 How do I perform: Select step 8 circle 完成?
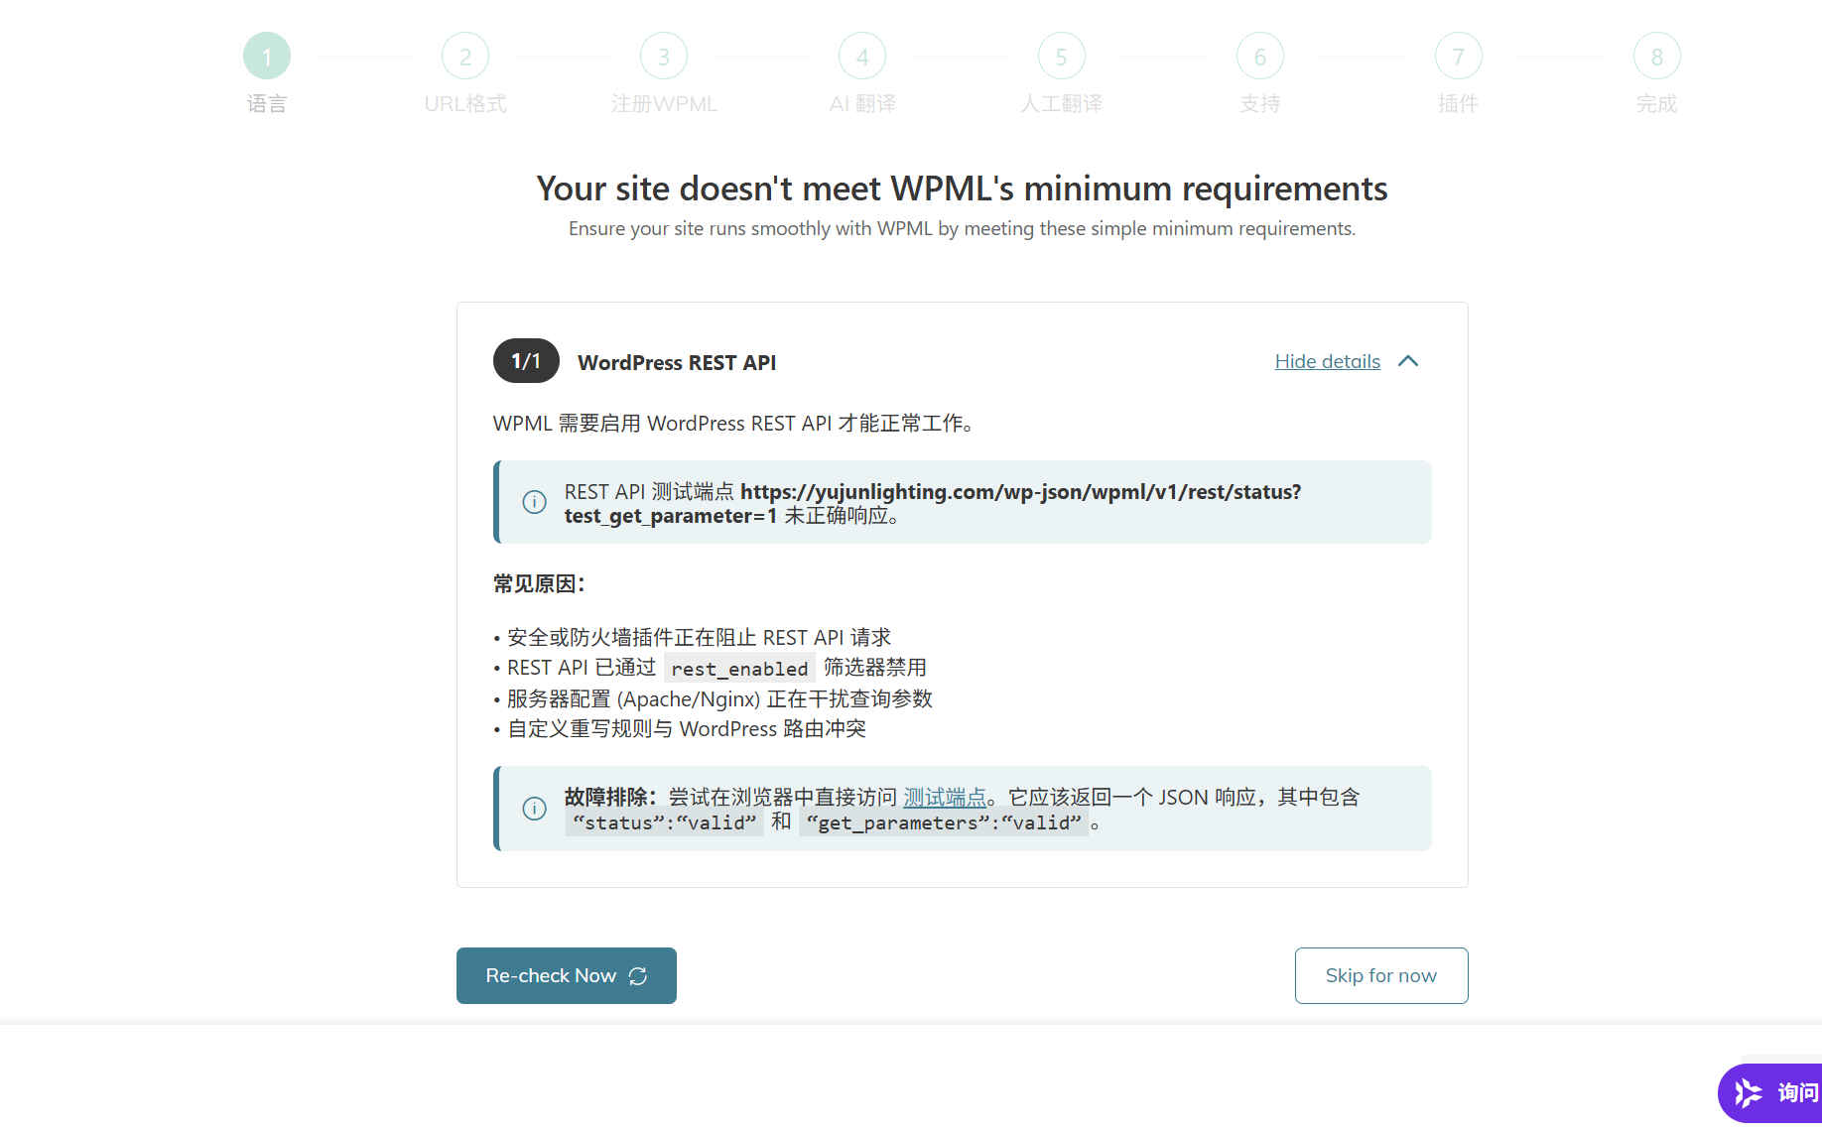1657,57
